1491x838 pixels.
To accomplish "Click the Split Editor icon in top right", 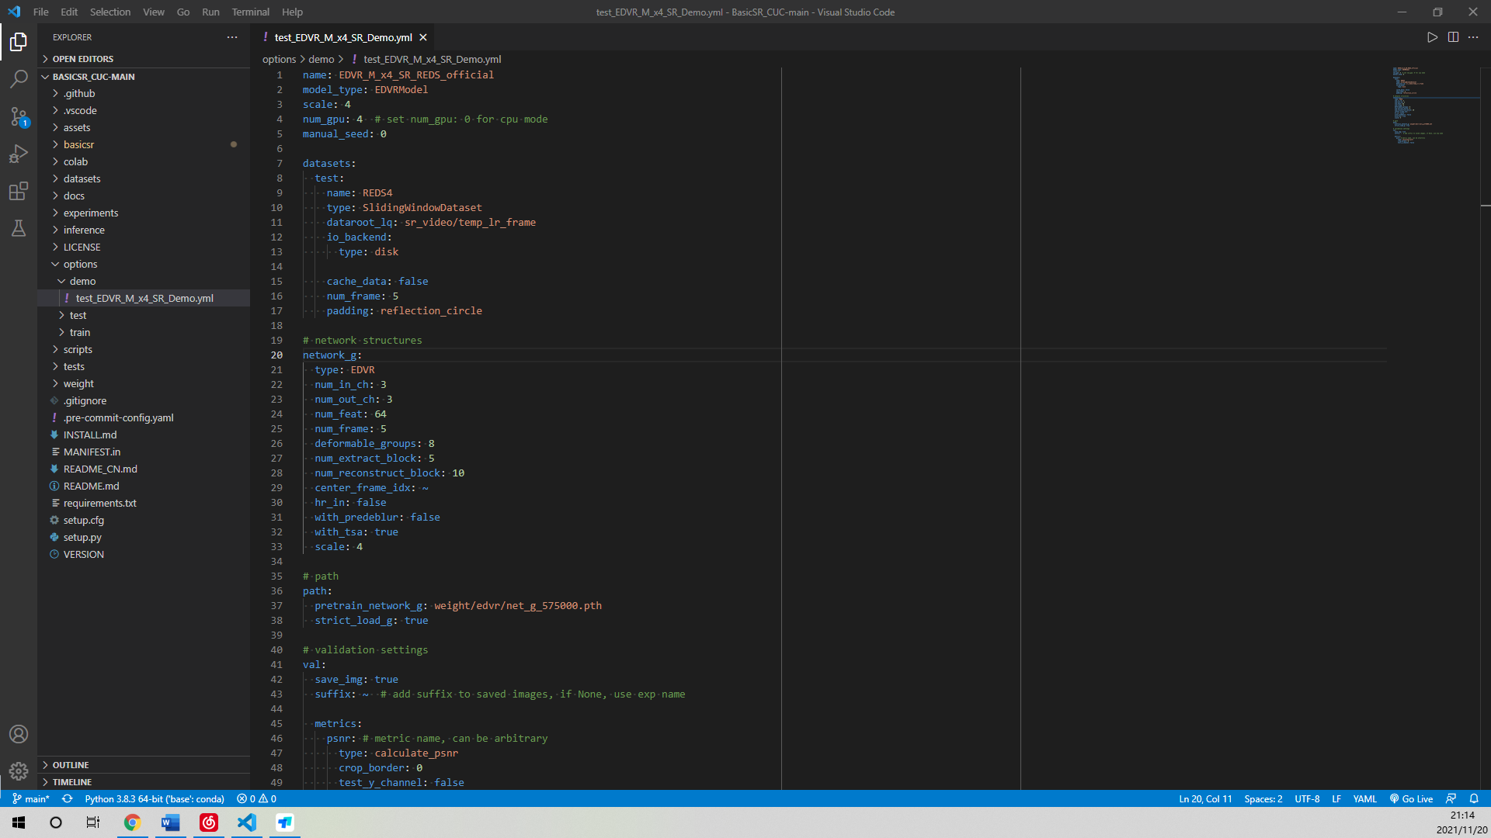I will tap(1453, 36).
